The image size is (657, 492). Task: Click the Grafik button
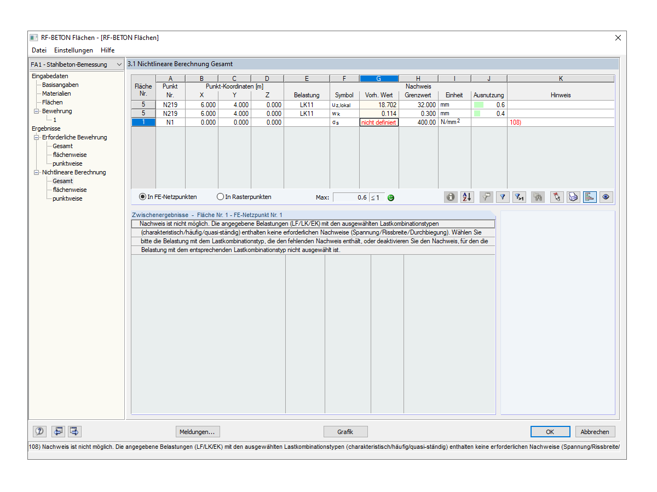pos(345,432)
